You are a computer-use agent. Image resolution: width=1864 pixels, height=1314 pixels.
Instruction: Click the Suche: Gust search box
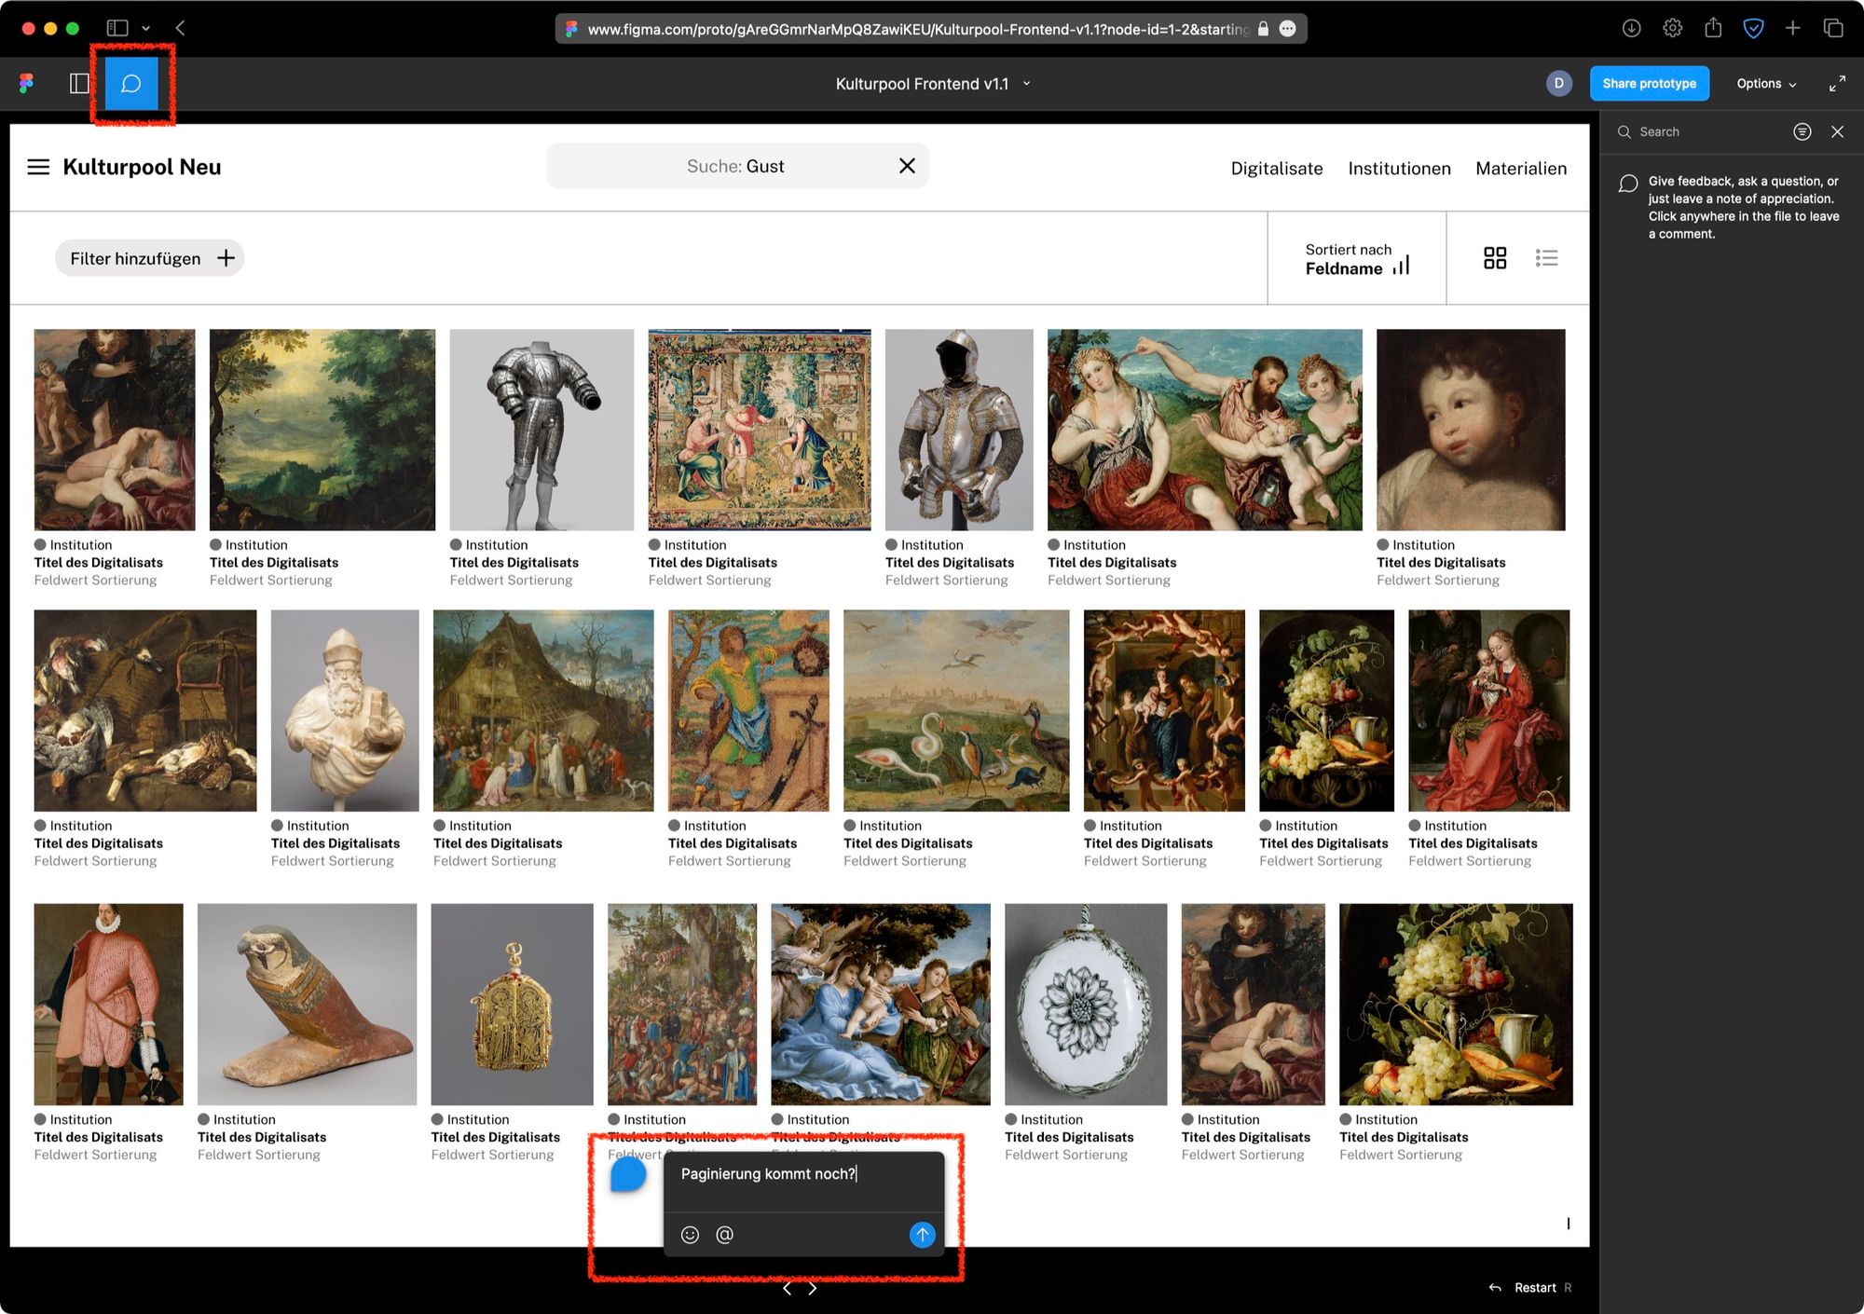pos(736,166)
